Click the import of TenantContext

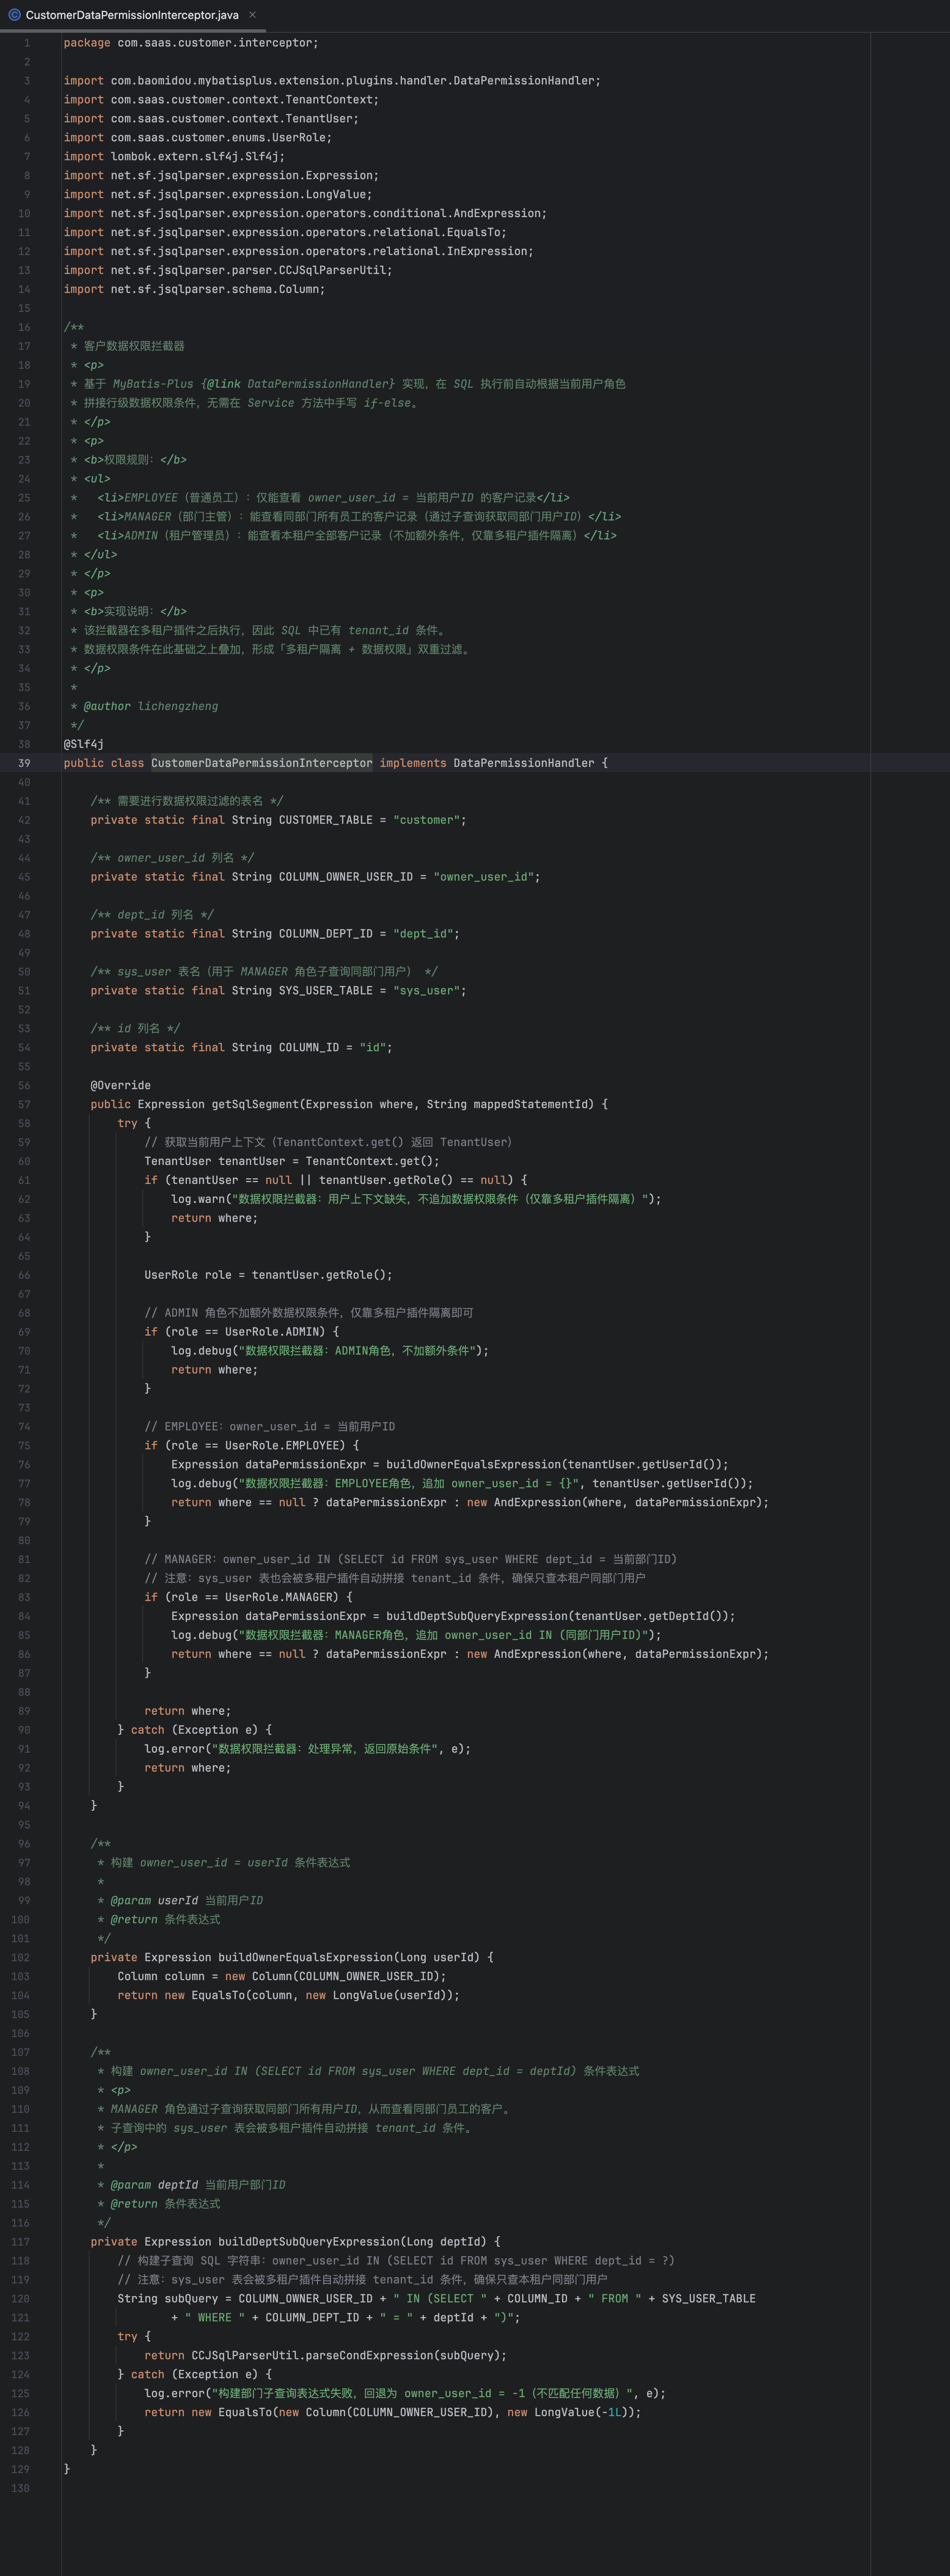pyautogui.click(x=221, y=100)
